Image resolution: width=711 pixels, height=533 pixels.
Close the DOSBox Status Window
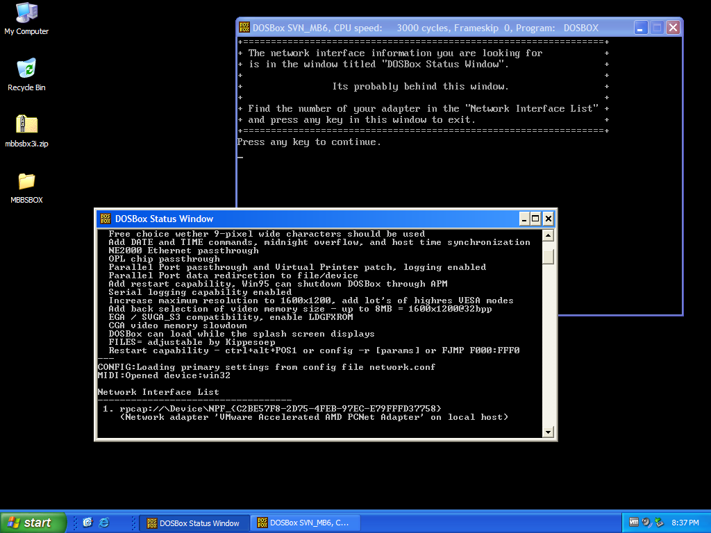coord(548,219)
